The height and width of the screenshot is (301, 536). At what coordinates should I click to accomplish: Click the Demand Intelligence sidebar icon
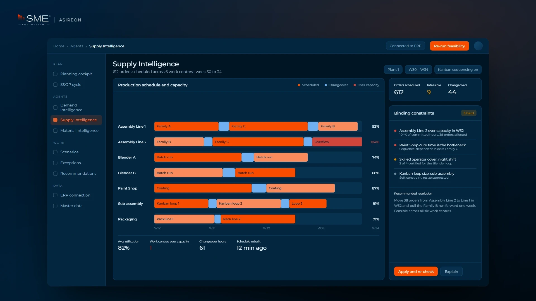tap(55, 108)
